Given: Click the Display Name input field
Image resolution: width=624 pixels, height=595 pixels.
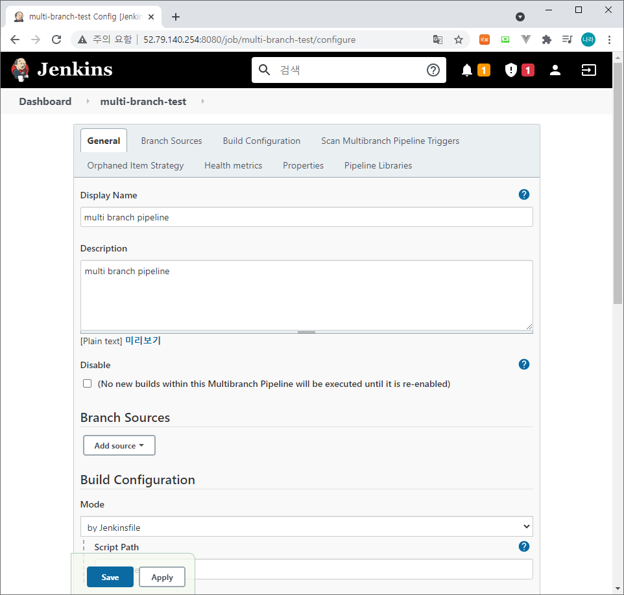Looking at the screenshot, I should coord(306,216).
